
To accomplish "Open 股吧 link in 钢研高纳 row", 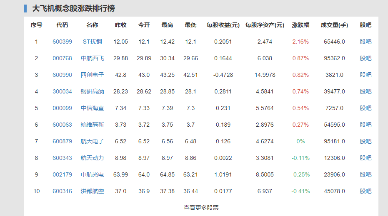I will (365, 91).
